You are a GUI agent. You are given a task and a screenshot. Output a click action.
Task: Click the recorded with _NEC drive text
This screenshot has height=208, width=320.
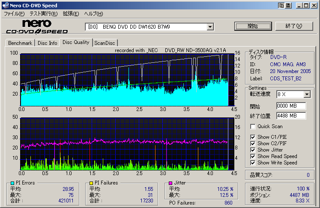coord(170,50)
